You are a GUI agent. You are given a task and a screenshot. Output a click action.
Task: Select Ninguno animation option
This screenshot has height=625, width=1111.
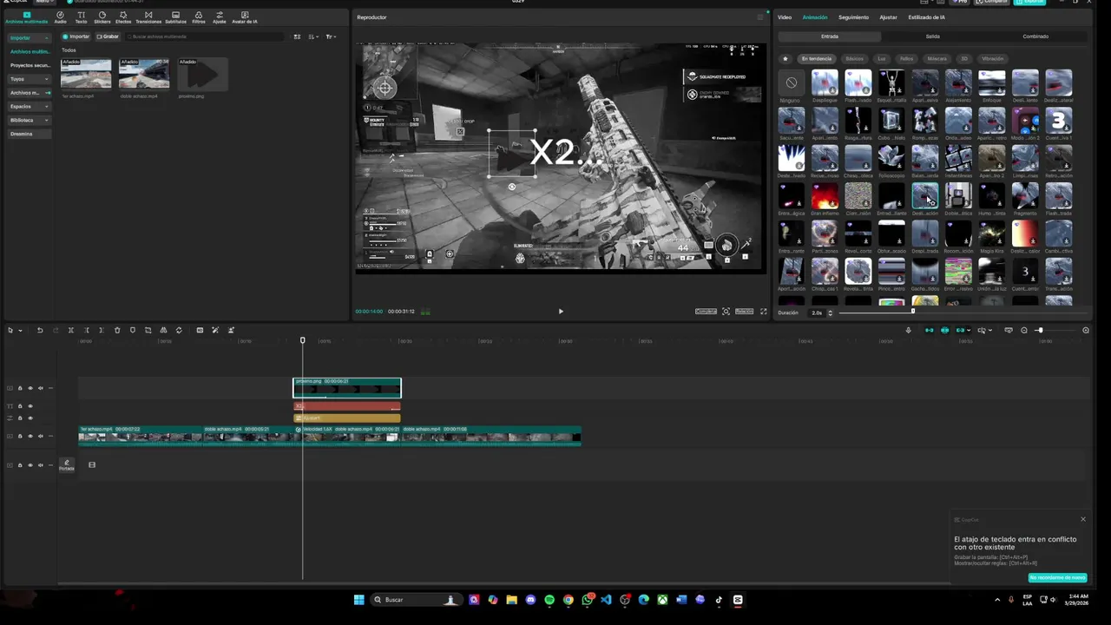click(x=791, y=84)
